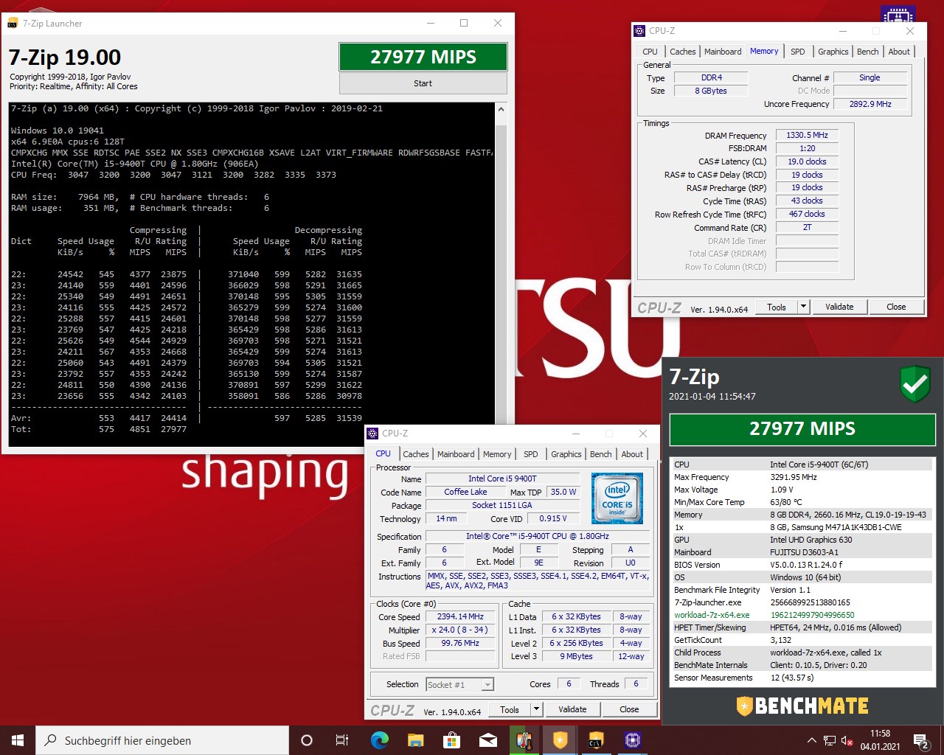Click Validate in CPU-Z processor window
The width and height of the screenshot is (944, 755).
pyautogui.click(x=572, y=709)
